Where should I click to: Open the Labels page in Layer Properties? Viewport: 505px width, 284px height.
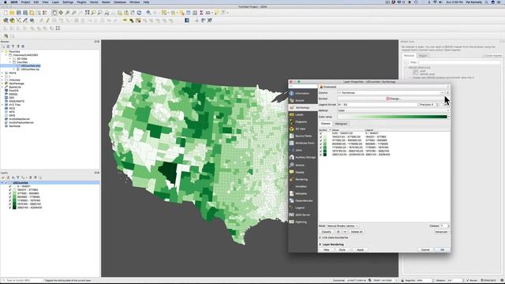coord(303,114)
